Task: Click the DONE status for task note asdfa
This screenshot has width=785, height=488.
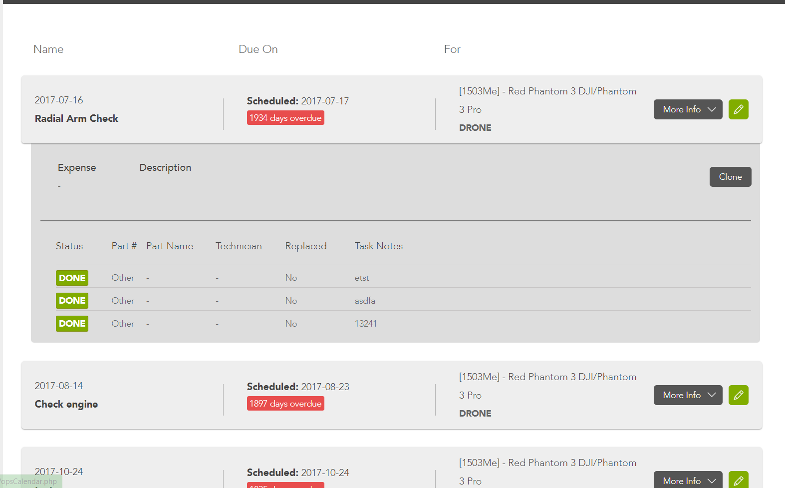Action: click(72, 301)
